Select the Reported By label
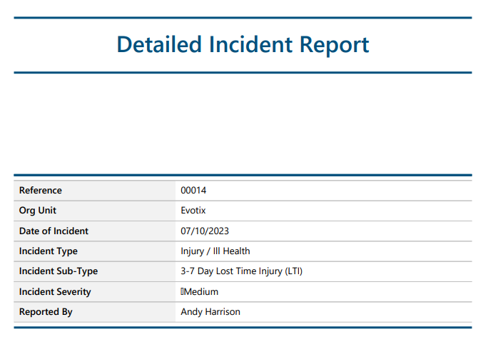 point(46,312)
